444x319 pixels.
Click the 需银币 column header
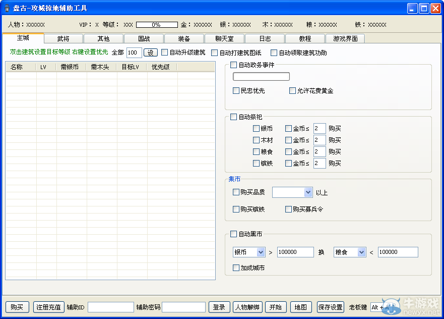(x=72, y=67)
